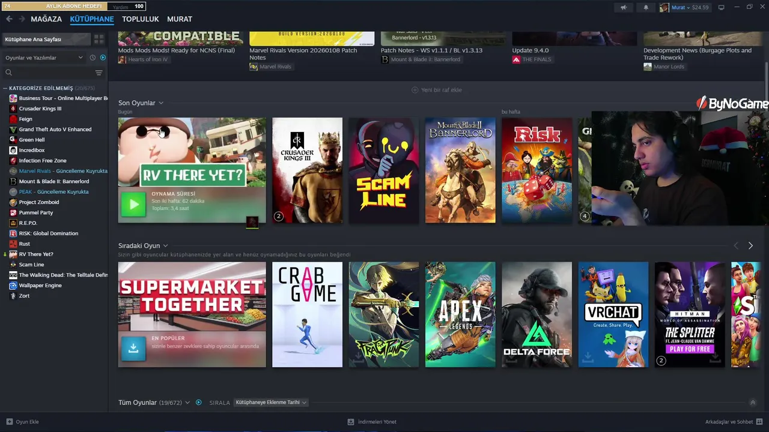Open Crab Game cover thumbnail
Viewport: 769px width, 432px height.
click(307, 314)
